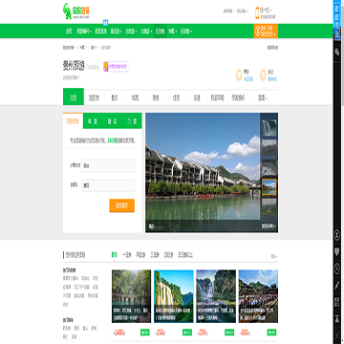Select the active green tab in tour routes section
This screenshot has height=344, width=344.
pos(114,255)
